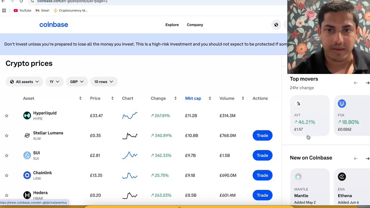This screenshot has height=208, width=370.
Task: Open the GBP currency dropdown
Action: click(77, 82)
